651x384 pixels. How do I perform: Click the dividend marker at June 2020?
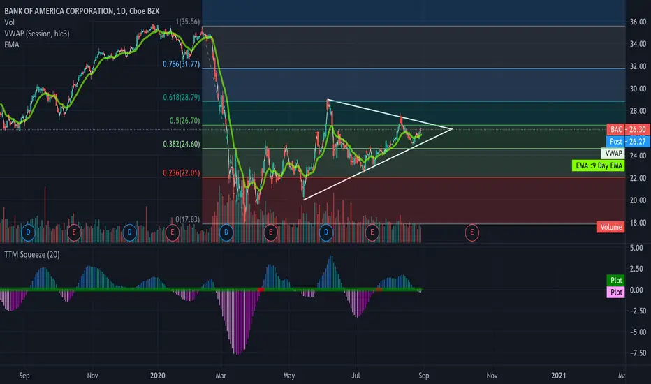coord(326,232)
